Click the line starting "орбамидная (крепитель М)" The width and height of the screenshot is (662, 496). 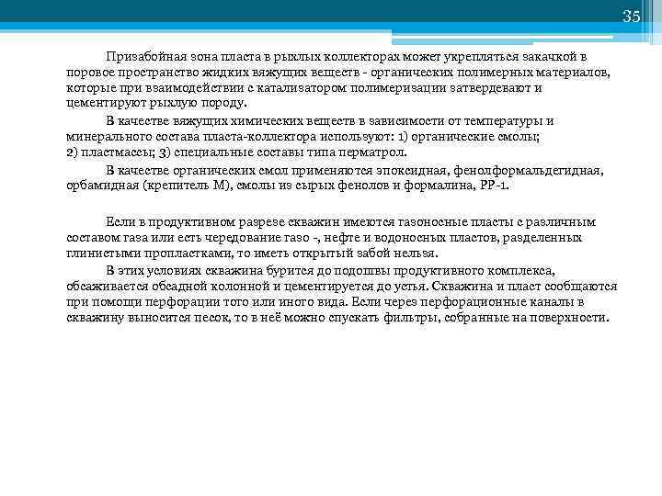coord(288,186)
